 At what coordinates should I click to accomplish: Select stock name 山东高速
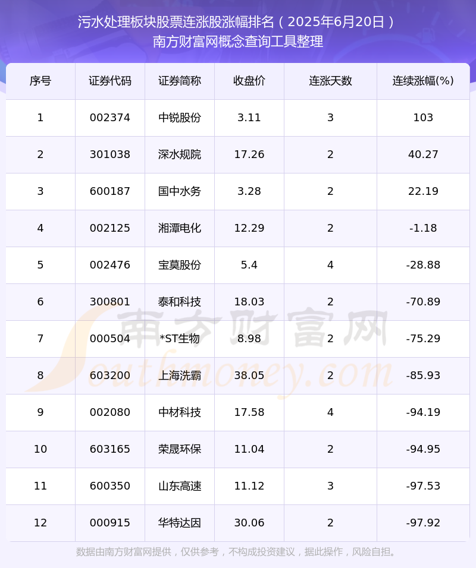coord(180,486)
